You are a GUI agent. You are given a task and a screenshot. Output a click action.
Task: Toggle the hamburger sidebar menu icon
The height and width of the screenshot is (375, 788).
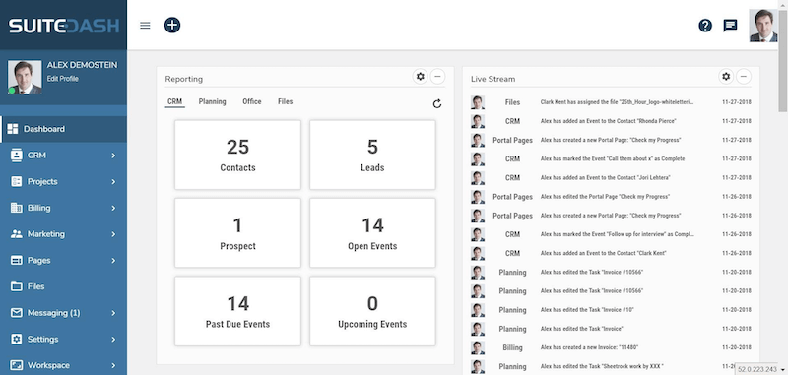pos(145,26)
